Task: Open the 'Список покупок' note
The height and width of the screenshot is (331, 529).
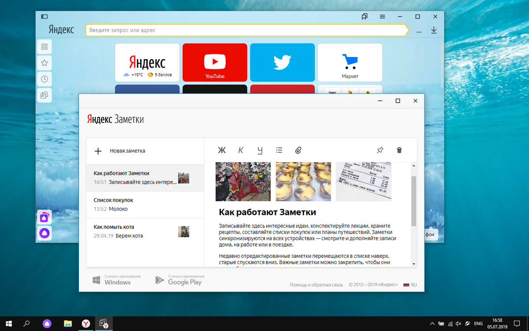Action: 145,205
